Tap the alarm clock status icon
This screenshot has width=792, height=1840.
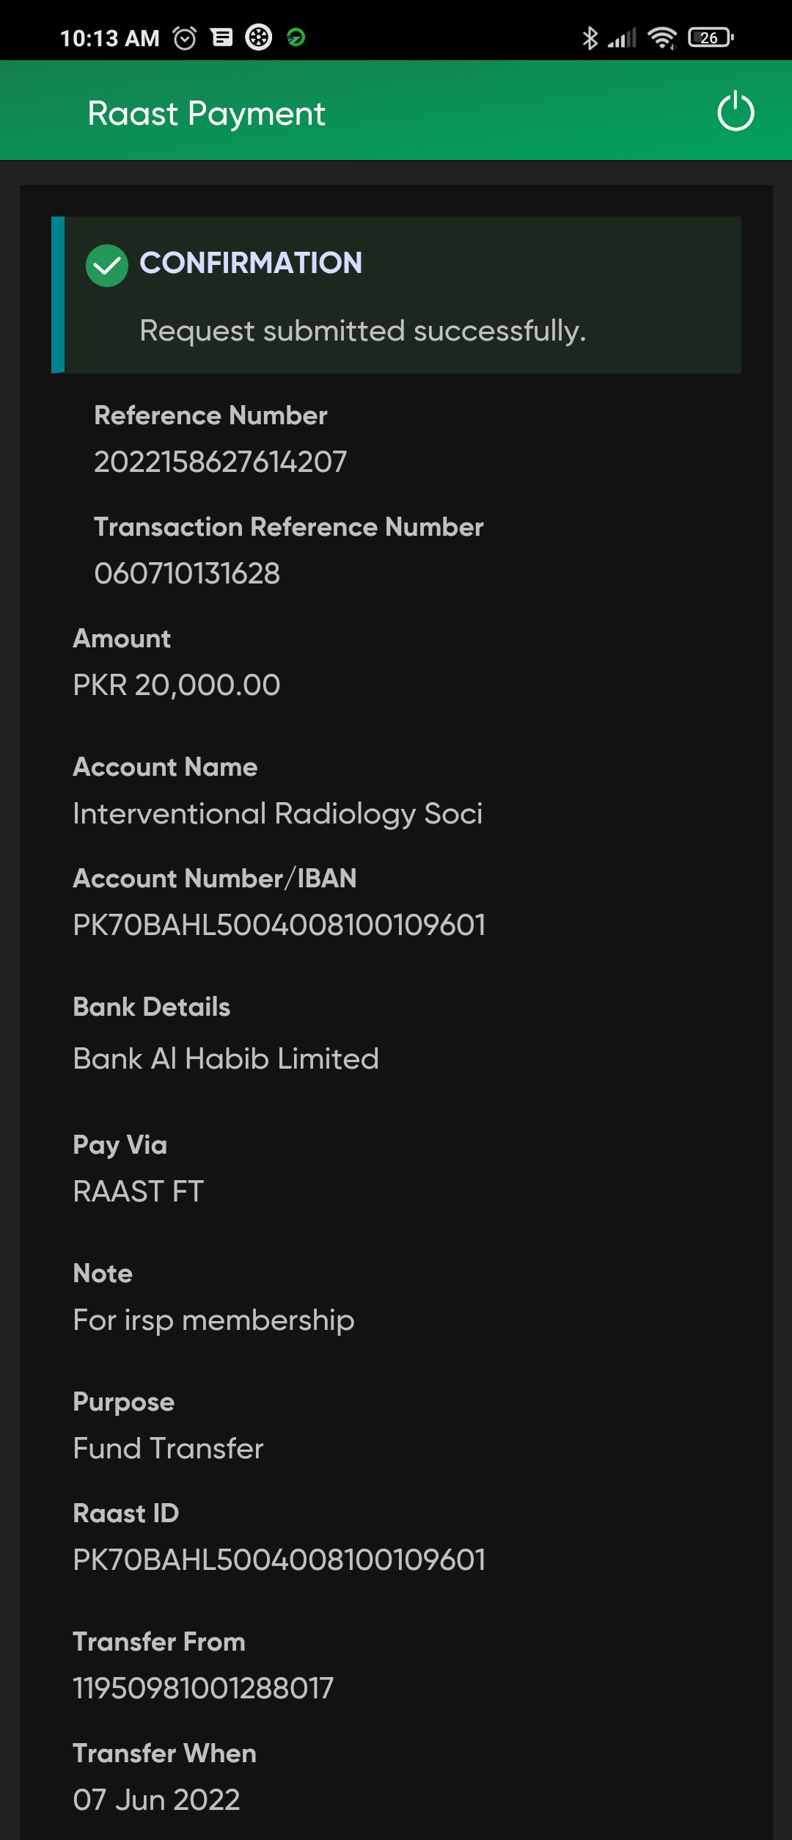tap(185, 37)
